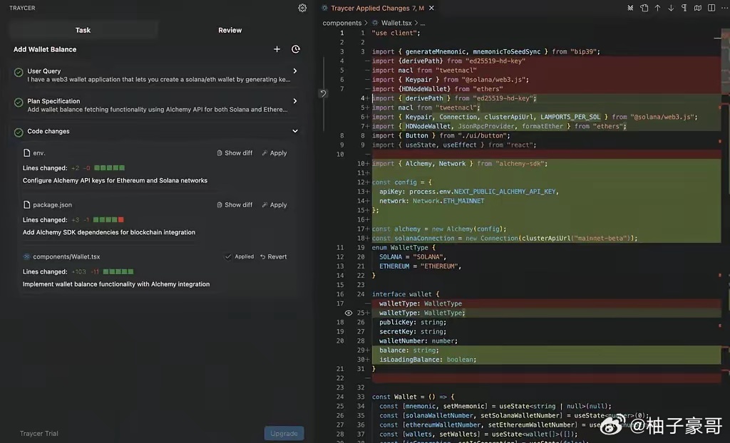The width and height of the screenshot is (730, 443).
Task: Click eye icon beside walletType line
Action: (348, 313)
